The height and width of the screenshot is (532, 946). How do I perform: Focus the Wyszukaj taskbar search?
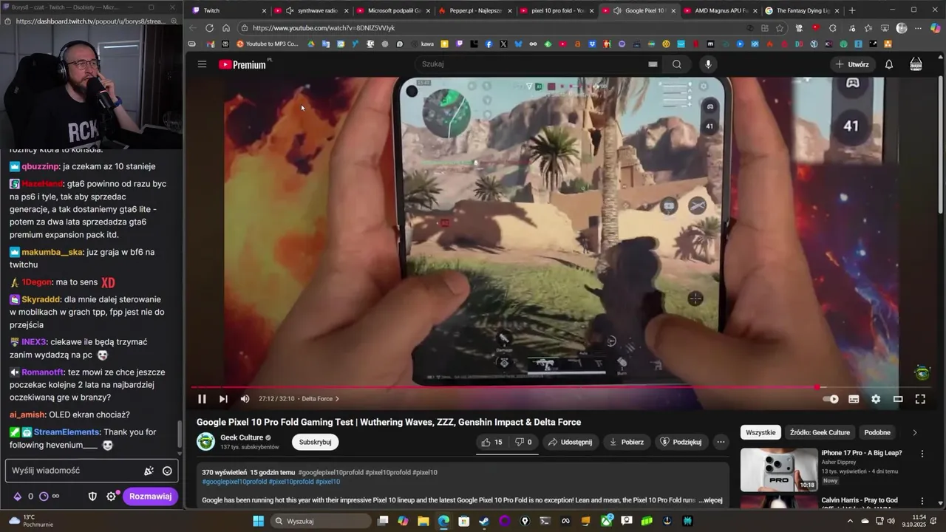320,521
